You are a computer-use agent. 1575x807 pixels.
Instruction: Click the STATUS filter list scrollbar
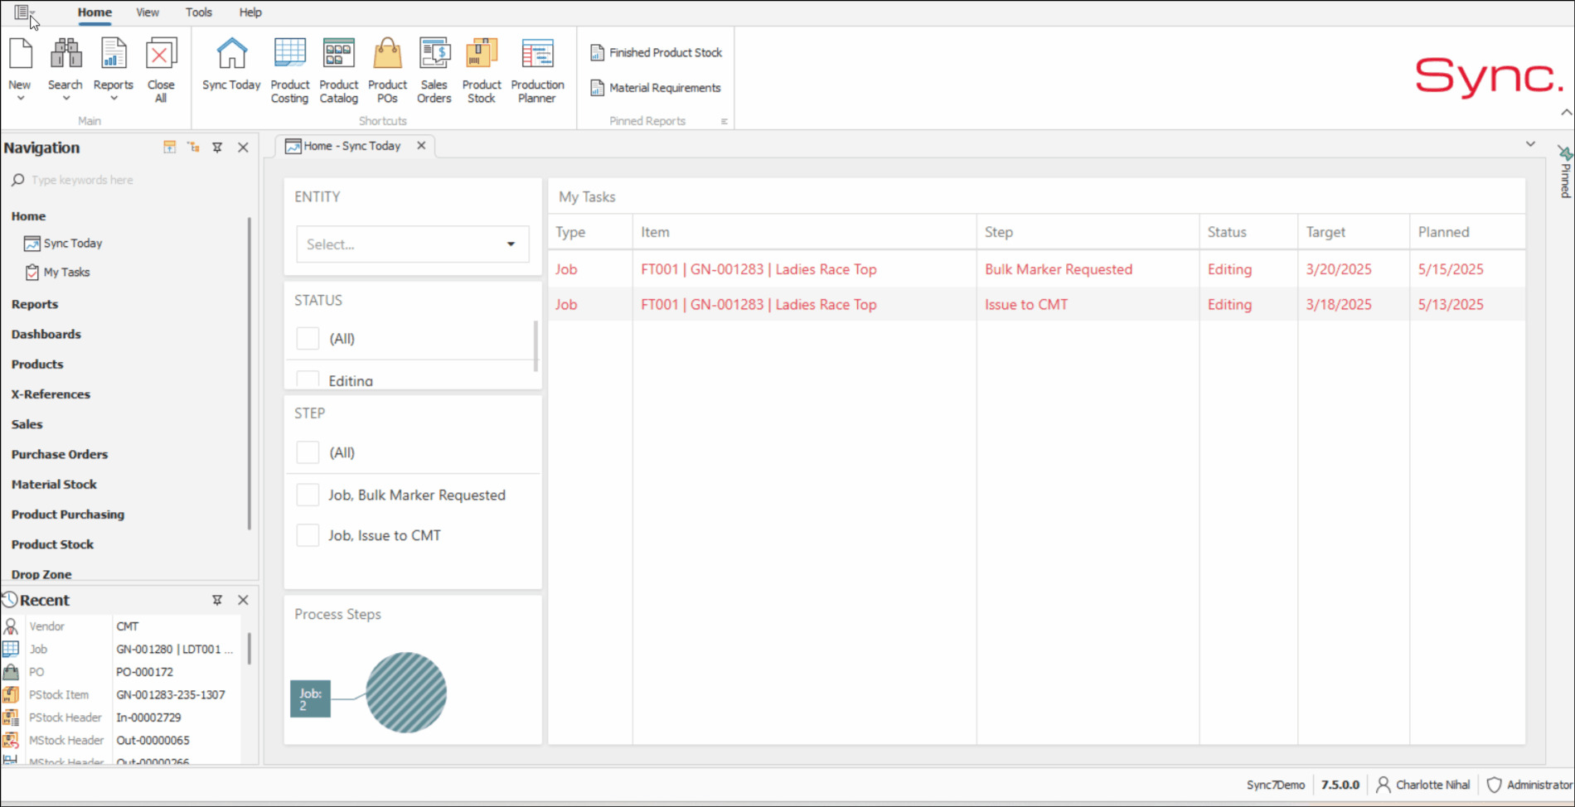point(535,346)
